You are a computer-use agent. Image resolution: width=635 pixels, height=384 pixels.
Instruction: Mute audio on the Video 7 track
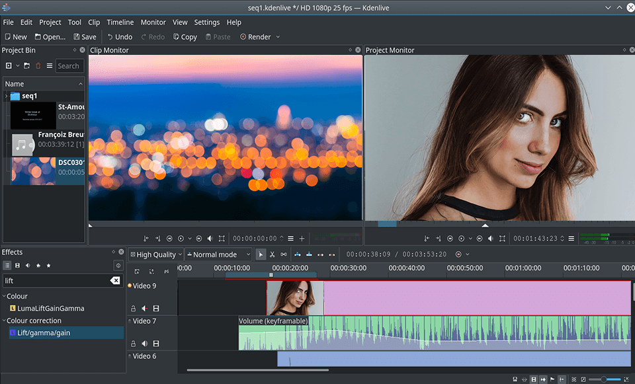[145, 343]
